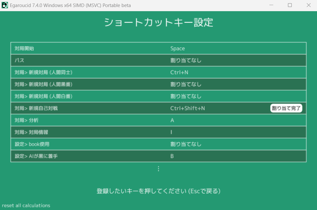Click the 'reset all calculations' status text
Image resolution: width=317 pixels, height=210 pixels.
point(26,205)
